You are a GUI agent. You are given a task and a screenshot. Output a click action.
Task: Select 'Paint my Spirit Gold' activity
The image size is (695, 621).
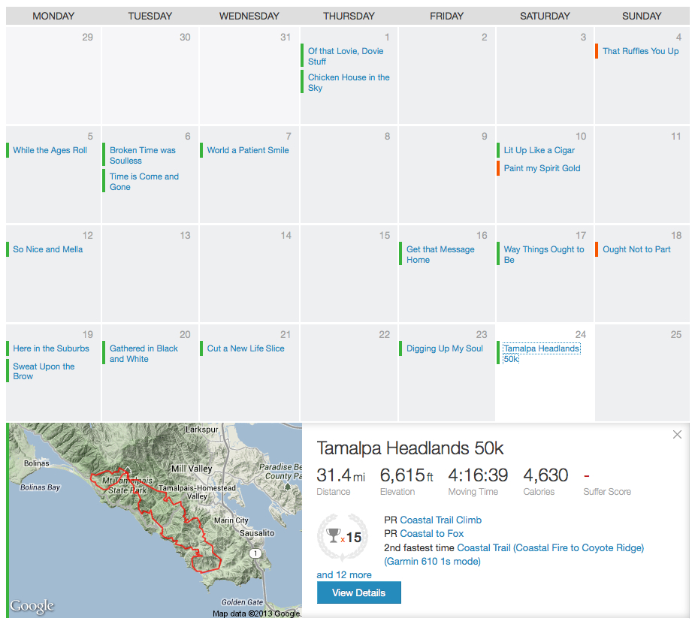point(542,168)
